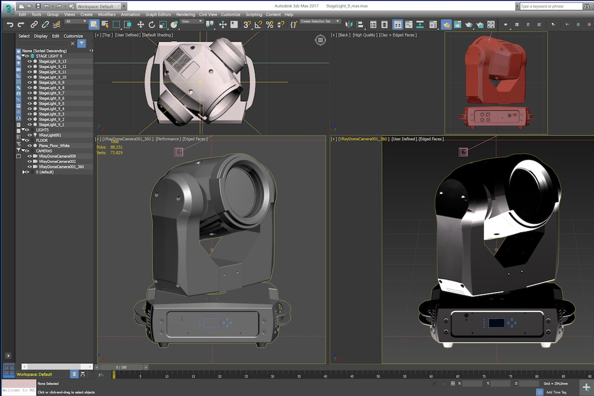This screenshot has height=396, width=594.
Task: Collapse the CAMERAS layer in explorer
Action: [x=23, y=150]
